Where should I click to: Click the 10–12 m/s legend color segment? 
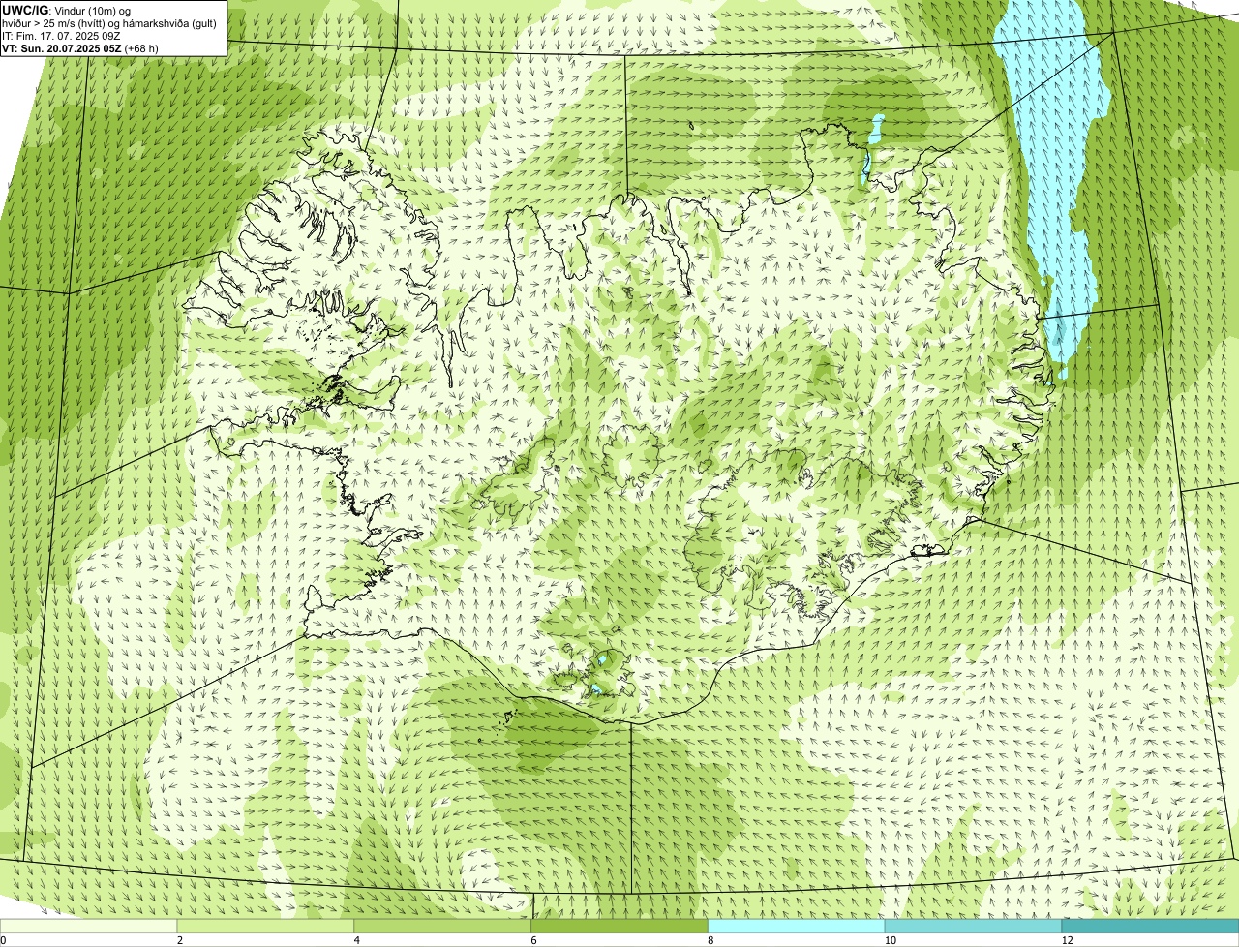pos(973,926)
